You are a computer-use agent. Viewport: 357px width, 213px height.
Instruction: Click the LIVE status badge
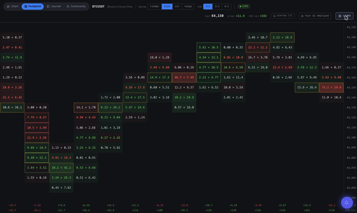(244, 6)
